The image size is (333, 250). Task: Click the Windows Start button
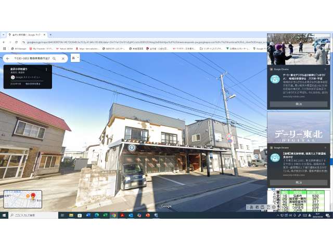pos(4,215)
